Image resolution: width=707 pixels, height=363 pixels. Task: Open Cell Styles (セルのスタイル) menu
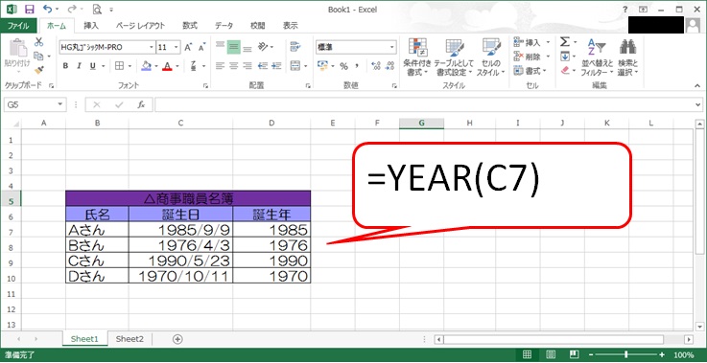(491, 57)
